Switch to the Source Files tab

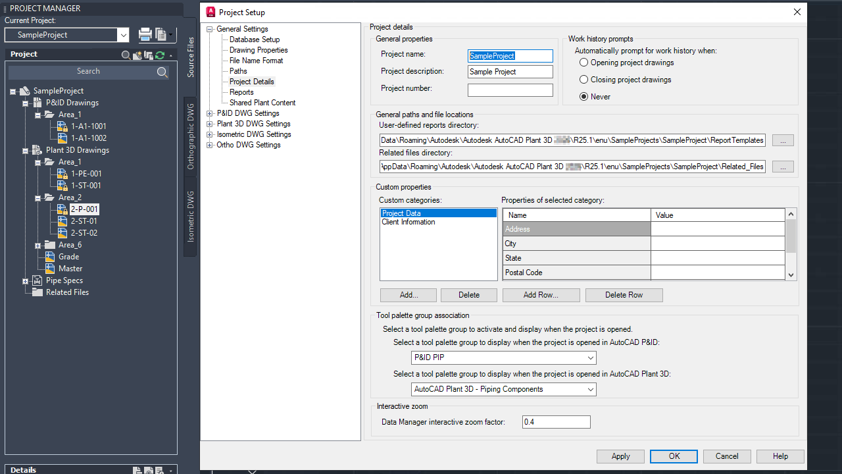click(x=190, y=58)
